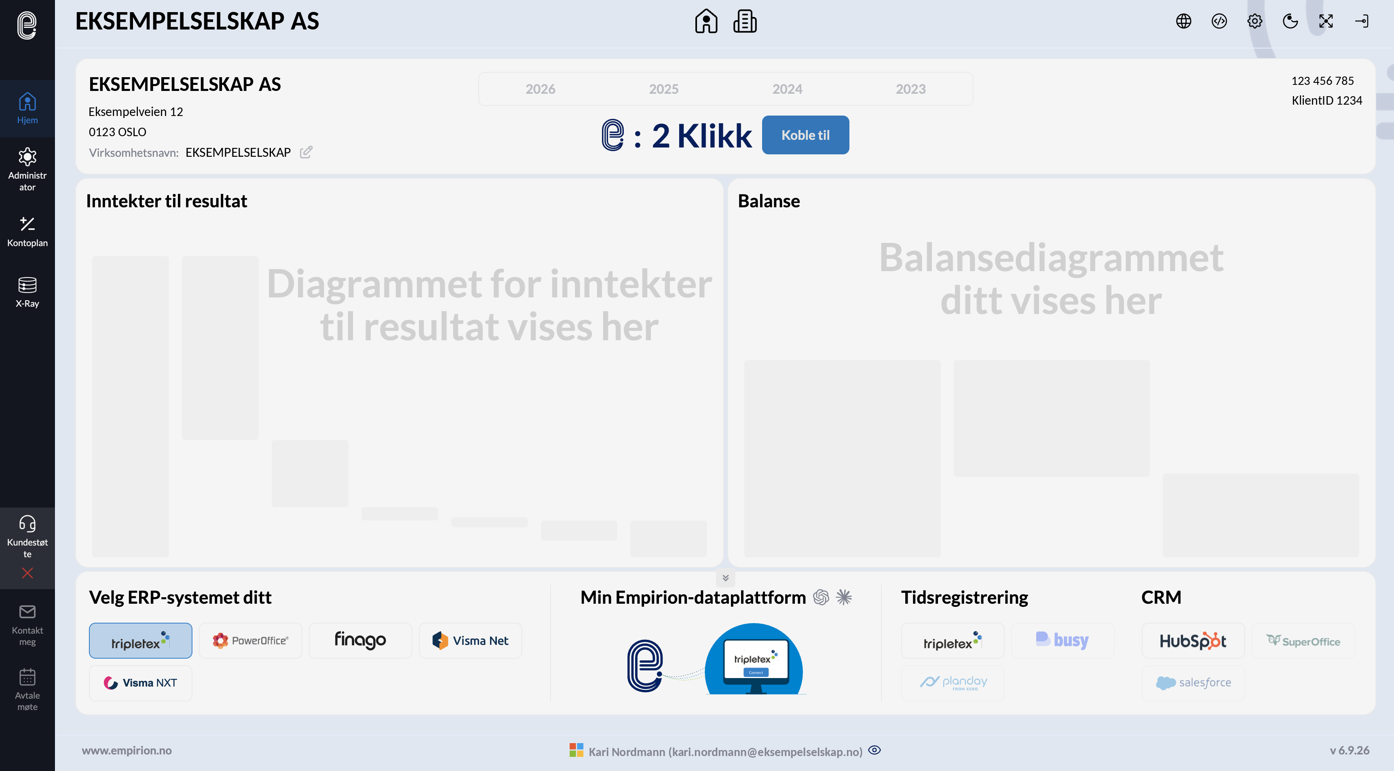Open Avtale møte calendar icon
Image resolution: width=1394 pixels, height=771 pixels.
[27, 677]
